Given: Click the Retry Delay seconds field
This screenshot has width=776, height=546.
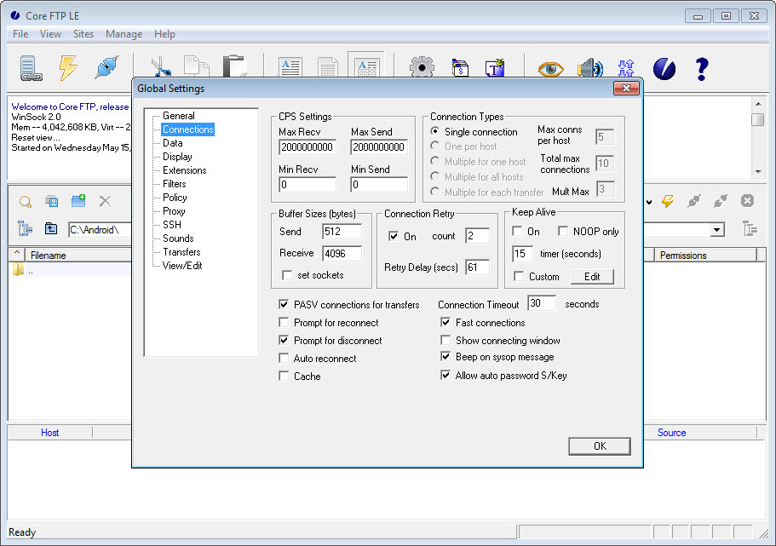Looking at the screenshot, I should coord(477,267).
